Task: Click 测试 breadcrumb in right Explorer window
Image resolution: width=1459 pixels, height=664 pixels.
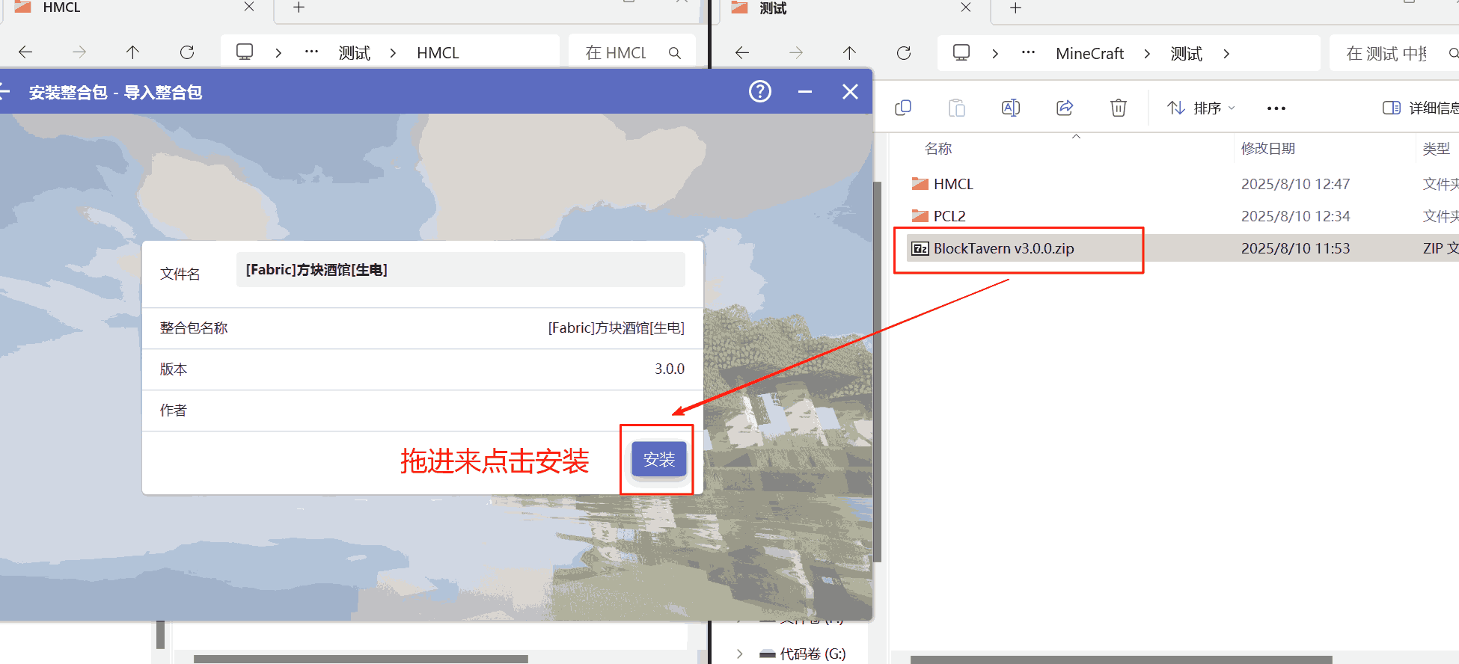Action: point(1187,54)
